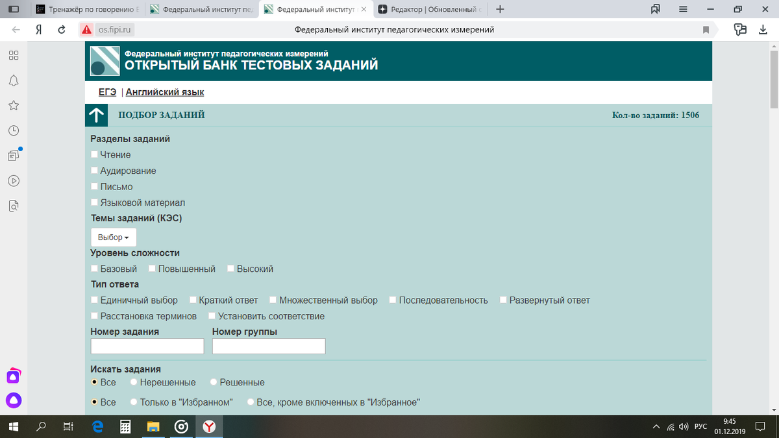
Task: Follow the ЕГЭ breadcrumb link
Action: click(x=107, y=92)
